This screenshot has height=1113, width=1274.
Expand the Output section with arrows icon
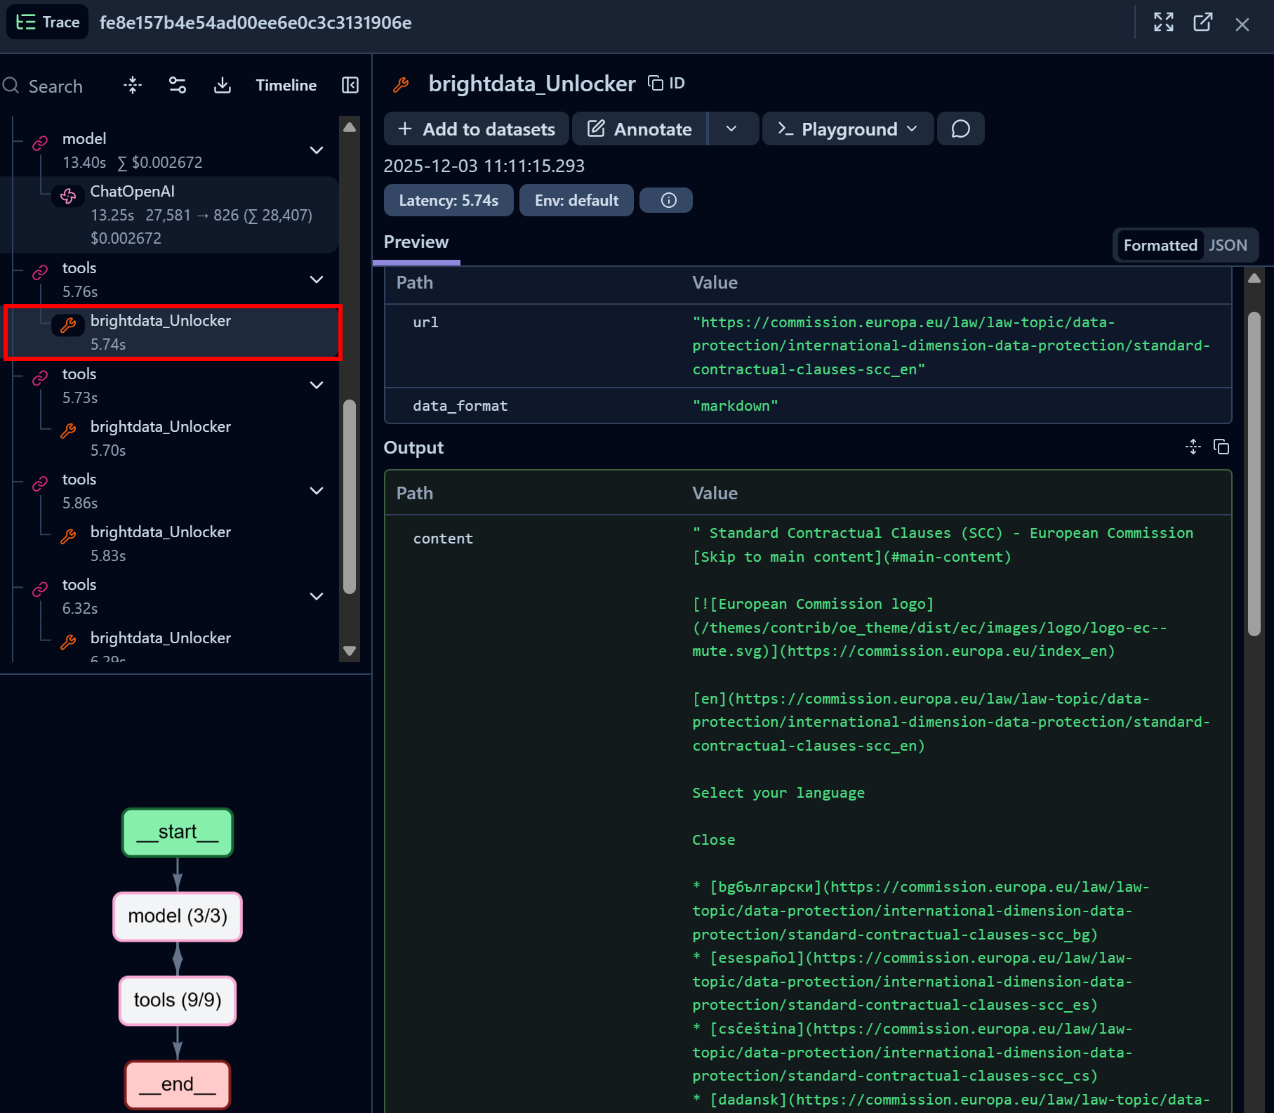[1193, 447]
